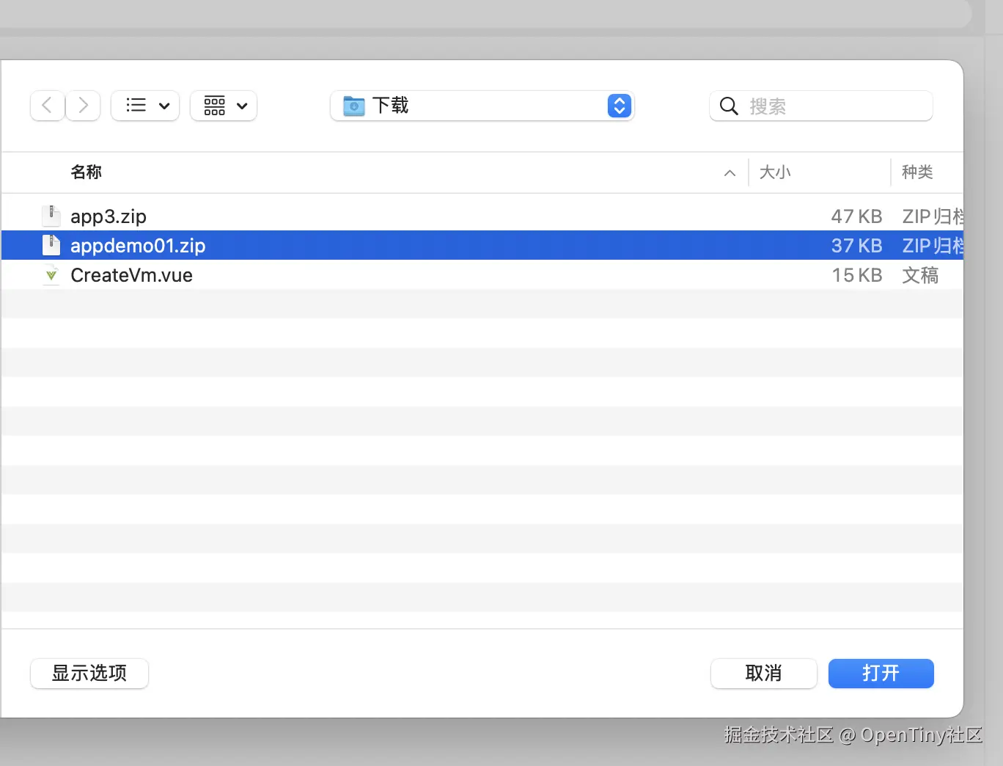Open the 下载 folder location popup
This screenshot has width=1003, height=766.
[482, 106]
